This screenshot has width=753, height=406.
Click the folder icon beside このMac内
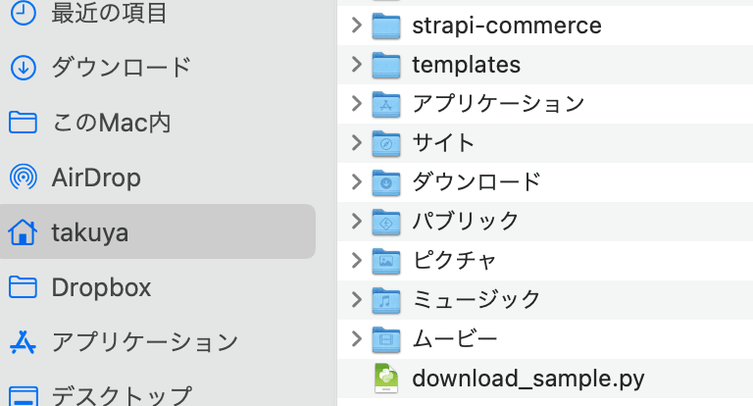[24, 122]
